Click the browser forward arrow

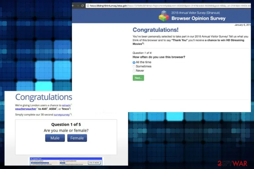click(78, 6)
